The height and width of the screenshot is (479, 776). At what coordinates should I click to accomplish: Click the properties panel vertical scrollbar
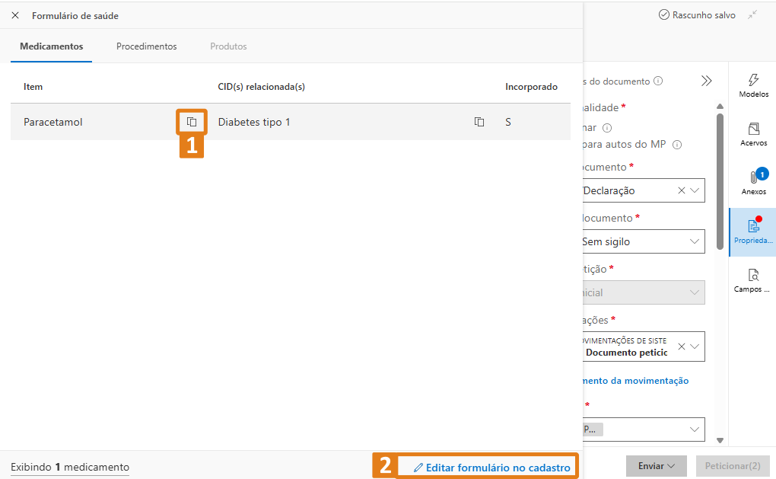pos(720,182)
